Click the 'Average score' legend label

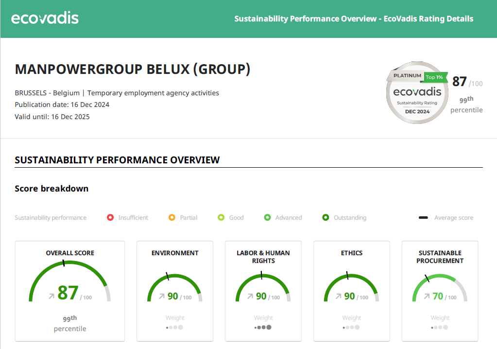coord(454,217)
